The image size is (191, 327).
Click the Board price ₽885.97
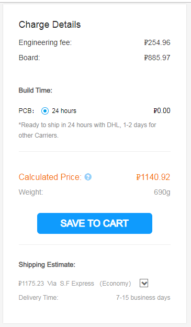pyautogui.click(x=157, y=58)
